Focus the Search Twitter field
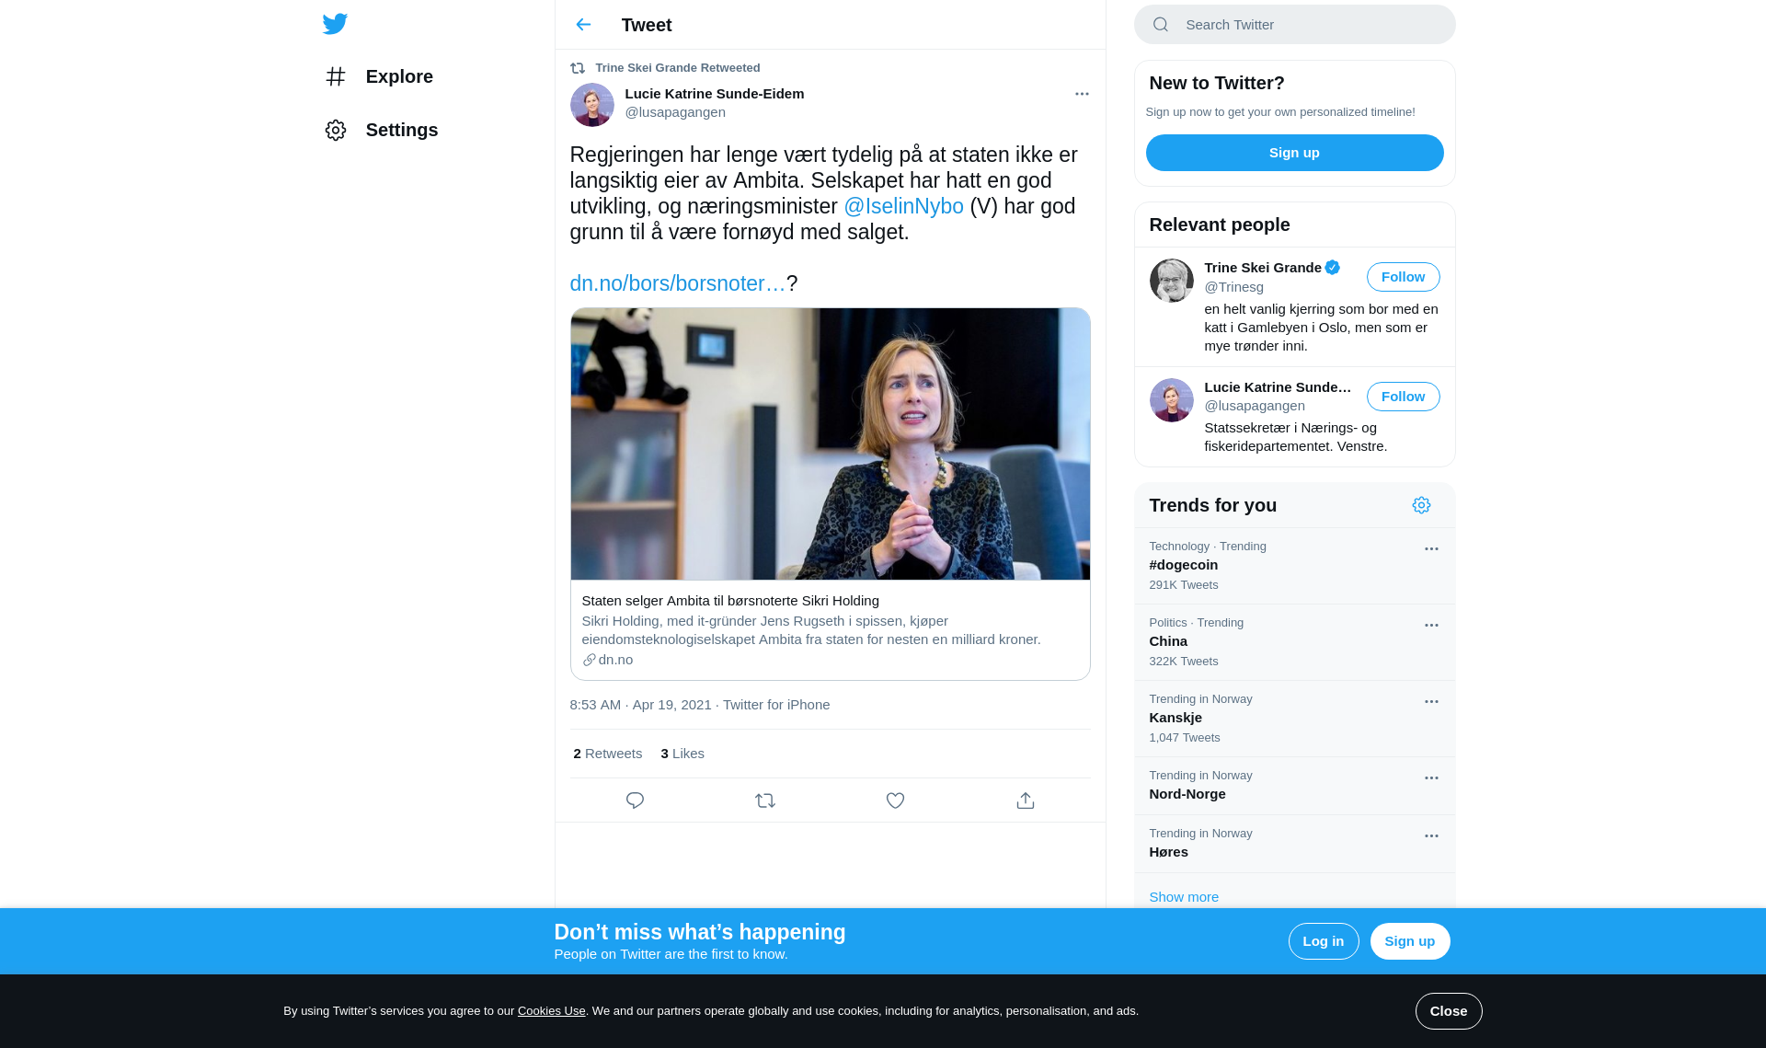 [x=1295, y=25]
